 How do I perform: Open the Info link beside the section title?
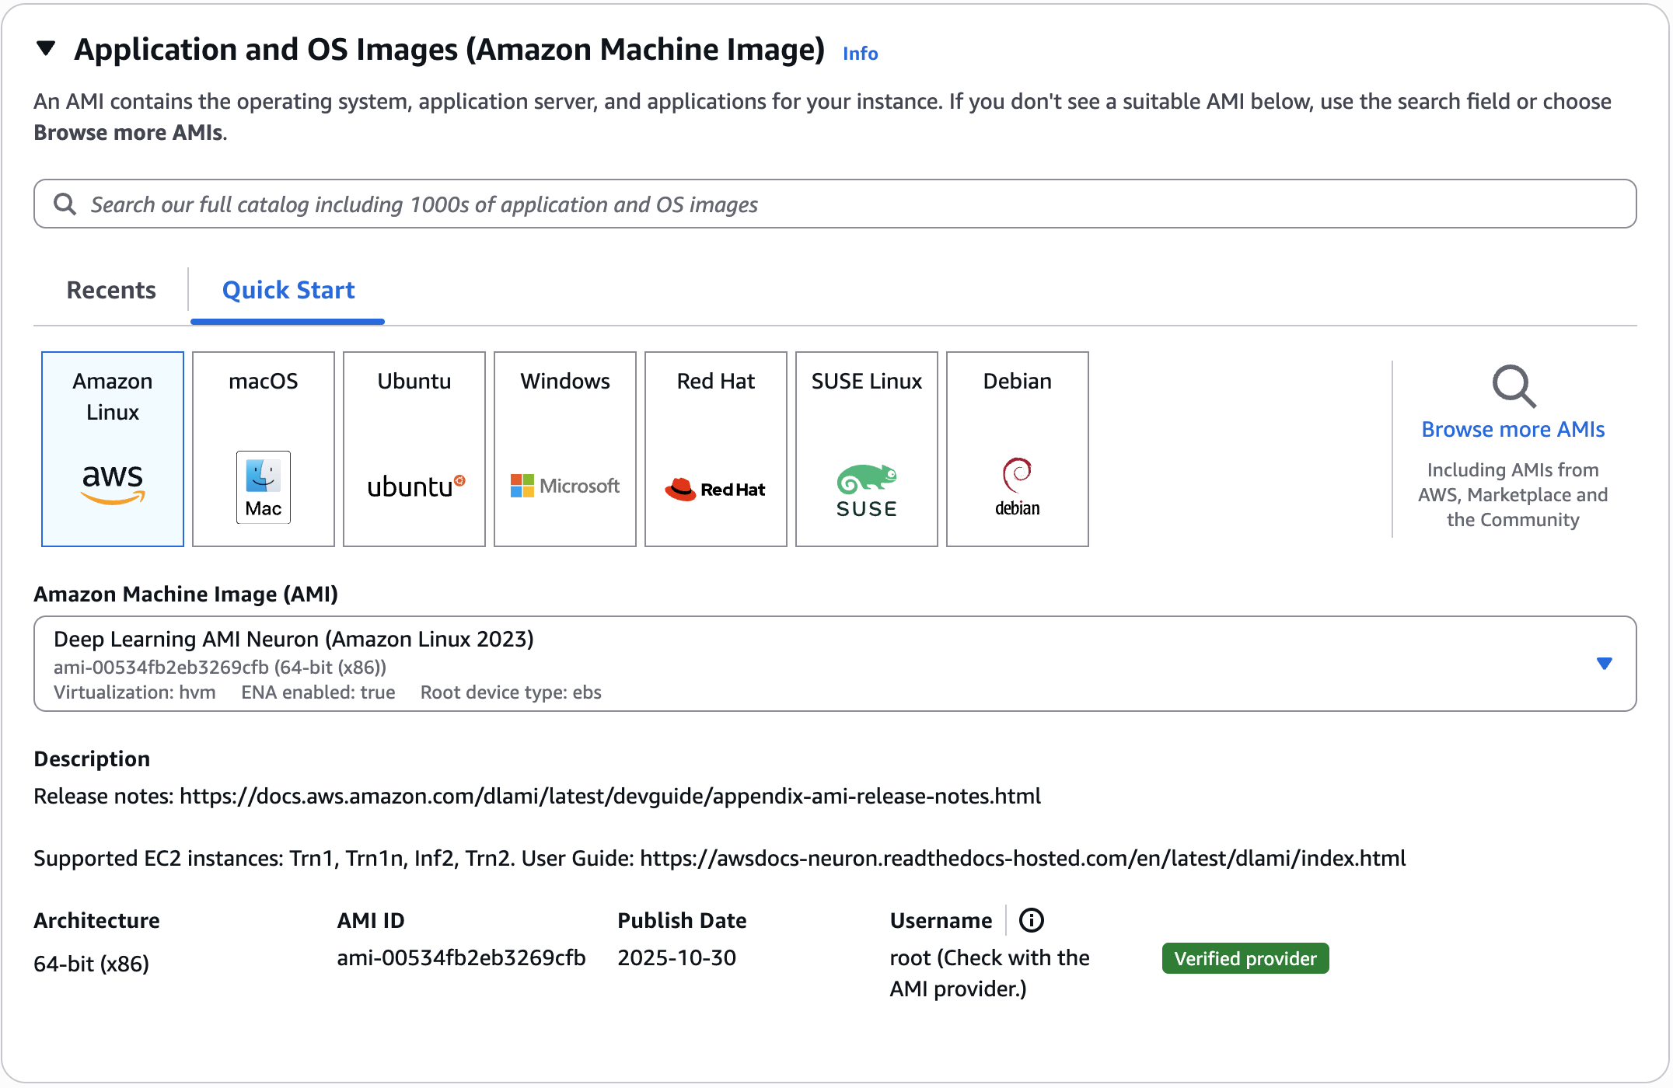pyautogui.click(x=859, y=53)
